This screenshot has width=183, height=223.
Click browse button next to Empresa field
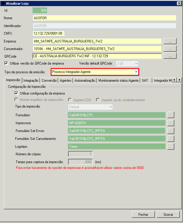[170, 41]
